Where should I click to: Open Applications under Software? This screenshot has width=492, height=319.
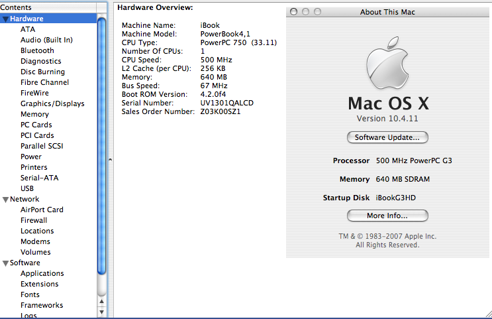point(42,273)
